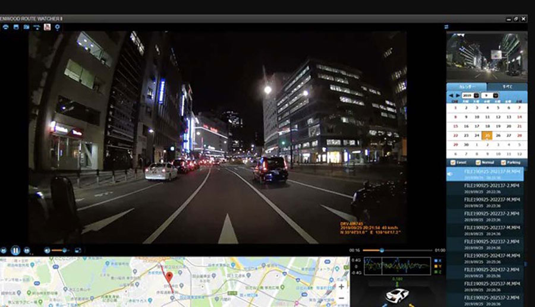Zoom in the map with plus button
The image size is (535, 307).
341,287
